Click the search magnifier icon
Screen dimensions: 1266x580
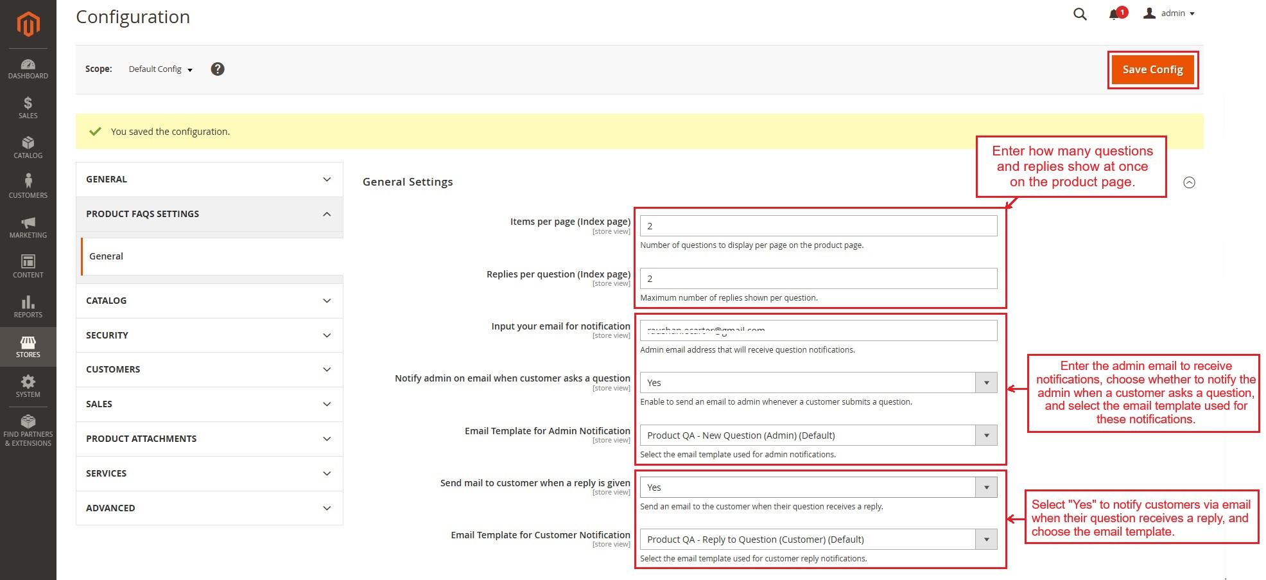coord(1080,14)
